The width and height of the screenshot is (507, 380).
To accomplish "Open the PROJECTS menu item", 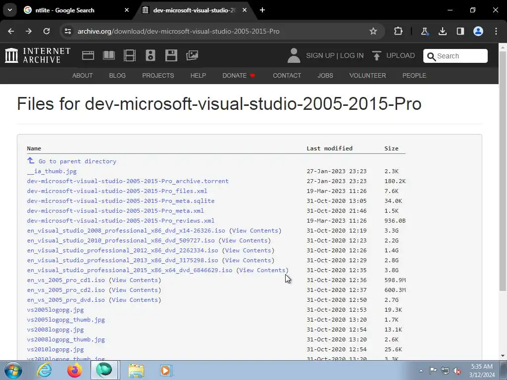I will tap(158, 75).
